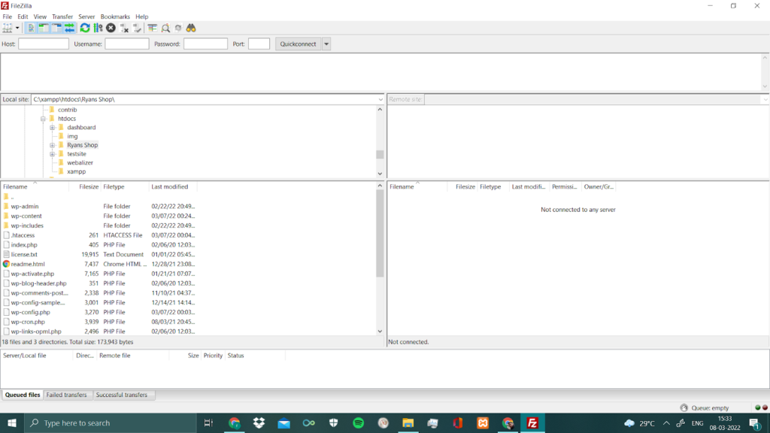This screenshot has width=770, height=433.
Task: Open the File menu
Action: pyautogui.click(x=8, y=17)
